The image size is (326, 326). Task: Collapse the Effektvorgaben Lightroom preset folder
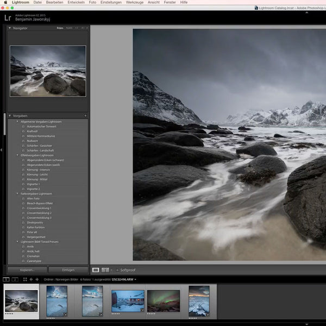[17, 155]
